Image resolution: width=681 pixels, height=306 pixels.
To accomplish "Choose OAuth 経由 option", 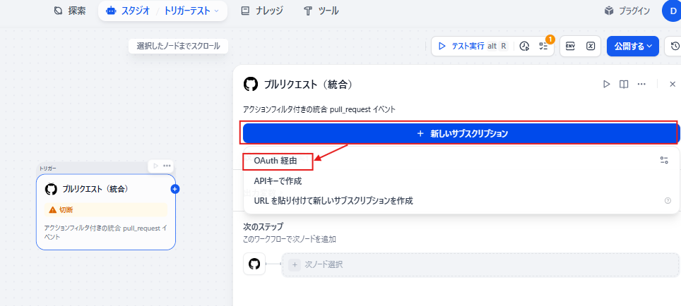I will (x=276, y=160).
